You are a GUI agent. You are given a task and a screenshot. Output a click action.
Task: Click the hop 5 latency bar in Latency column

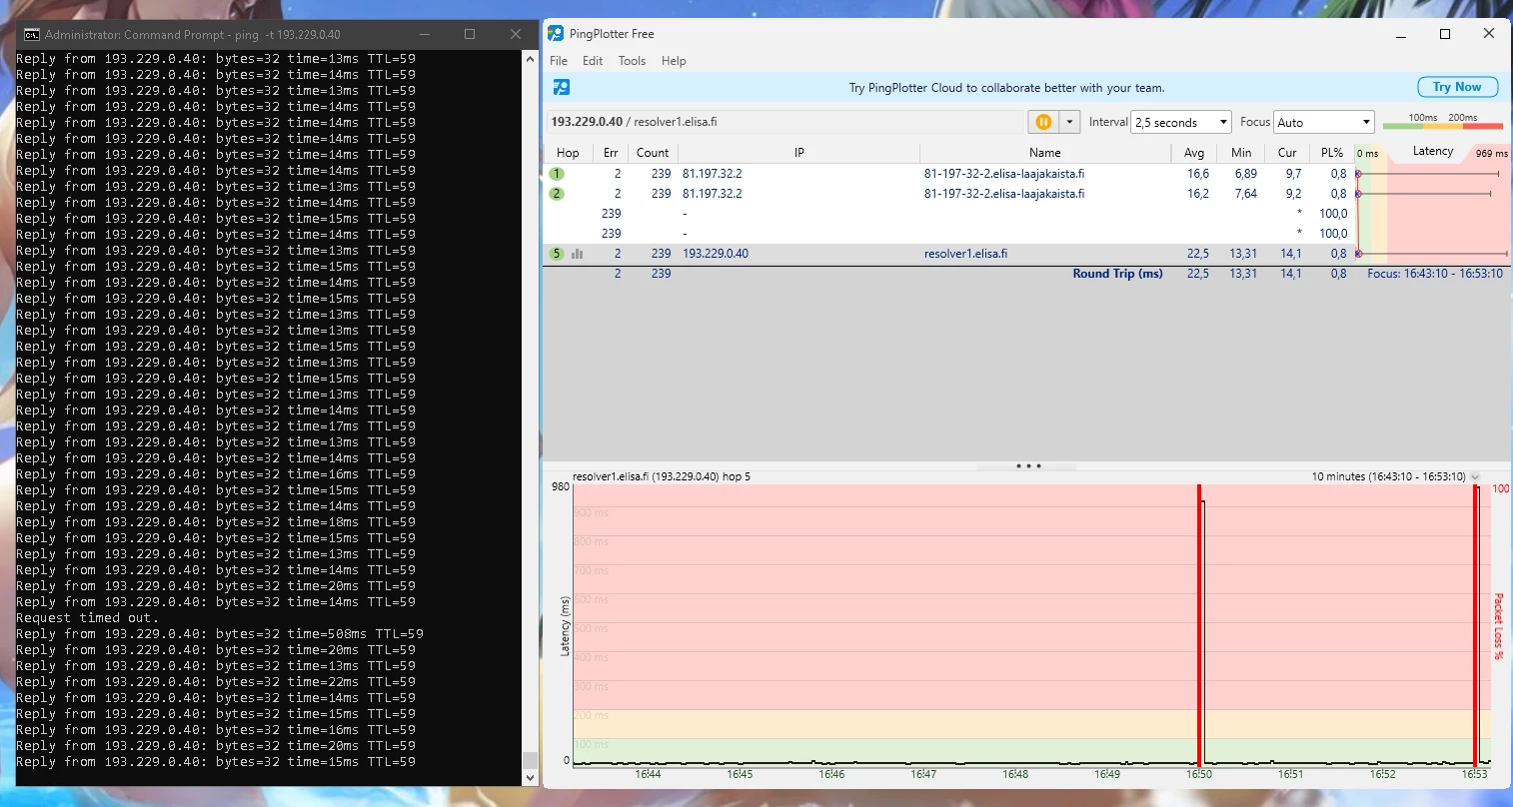(1432, 254)
